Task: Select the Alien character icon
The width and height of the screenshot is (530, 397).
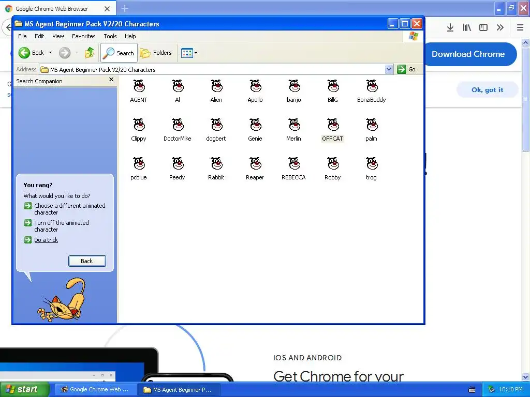Action: [217, 86]
